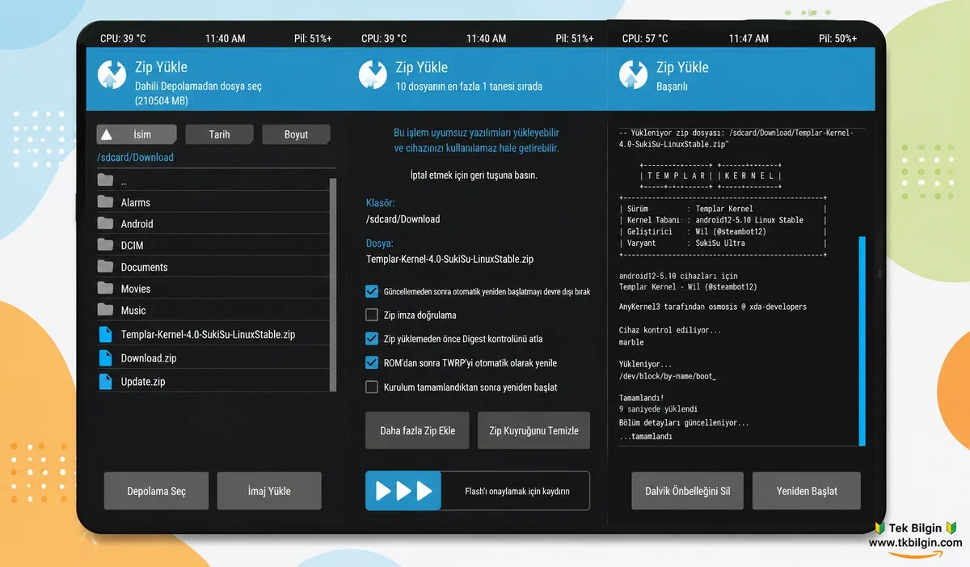
Task: Open the Android folder icon
Action: point(105,223)
